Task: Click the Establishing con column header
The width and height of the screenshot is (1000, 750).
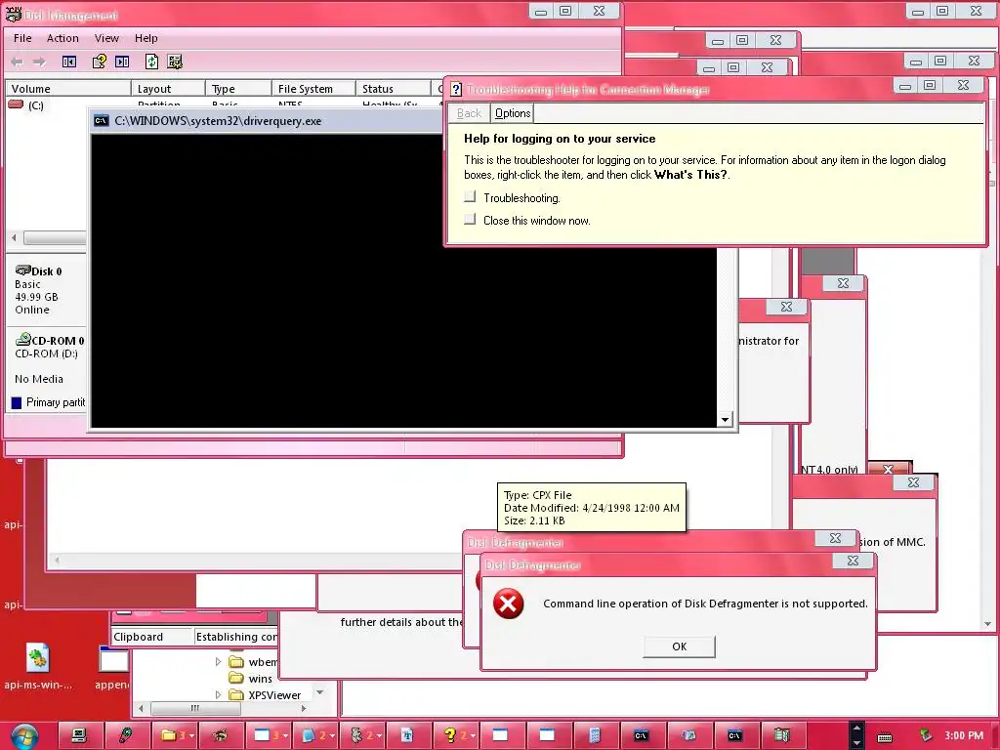Action: click(x=235, y=637)
